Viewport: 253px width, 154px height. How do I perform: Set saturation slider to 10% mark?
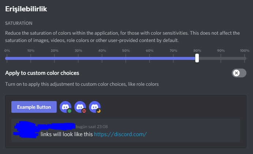[x=31, y=58]
